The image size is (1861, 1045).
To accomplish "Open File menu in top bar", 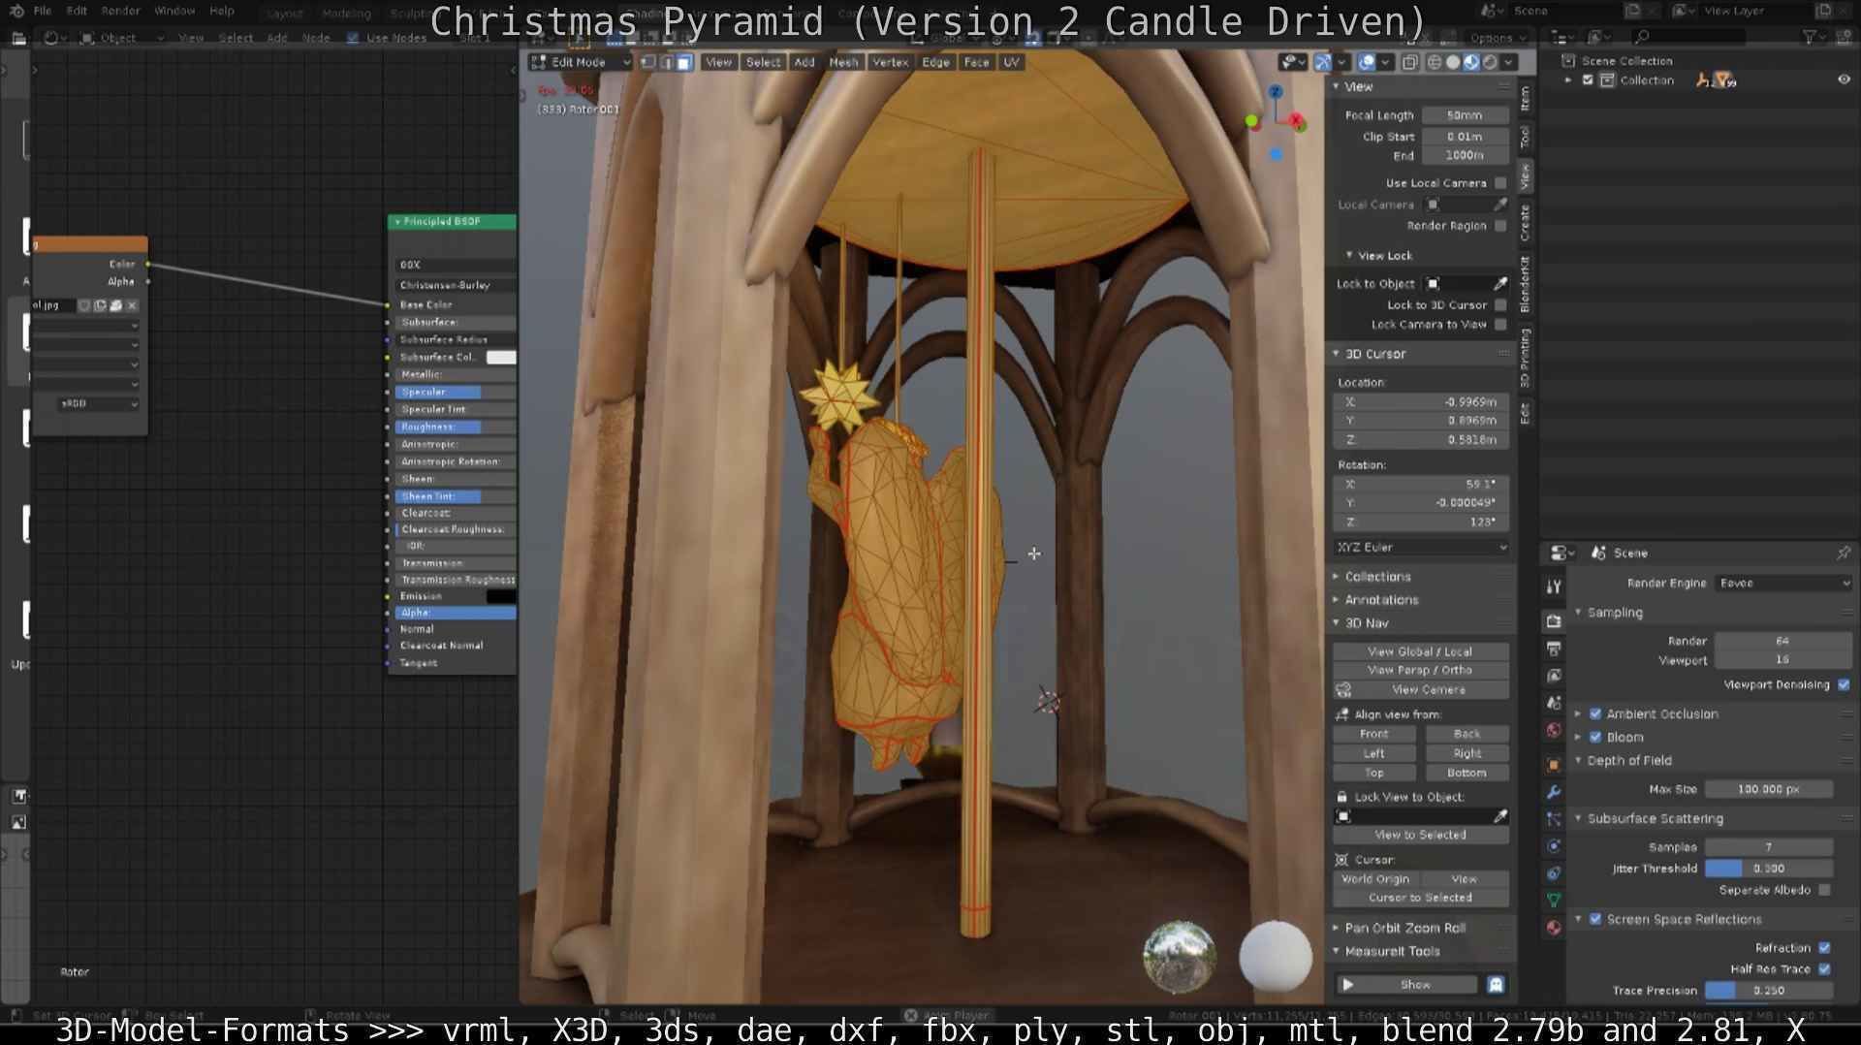I will coord(43,11).
